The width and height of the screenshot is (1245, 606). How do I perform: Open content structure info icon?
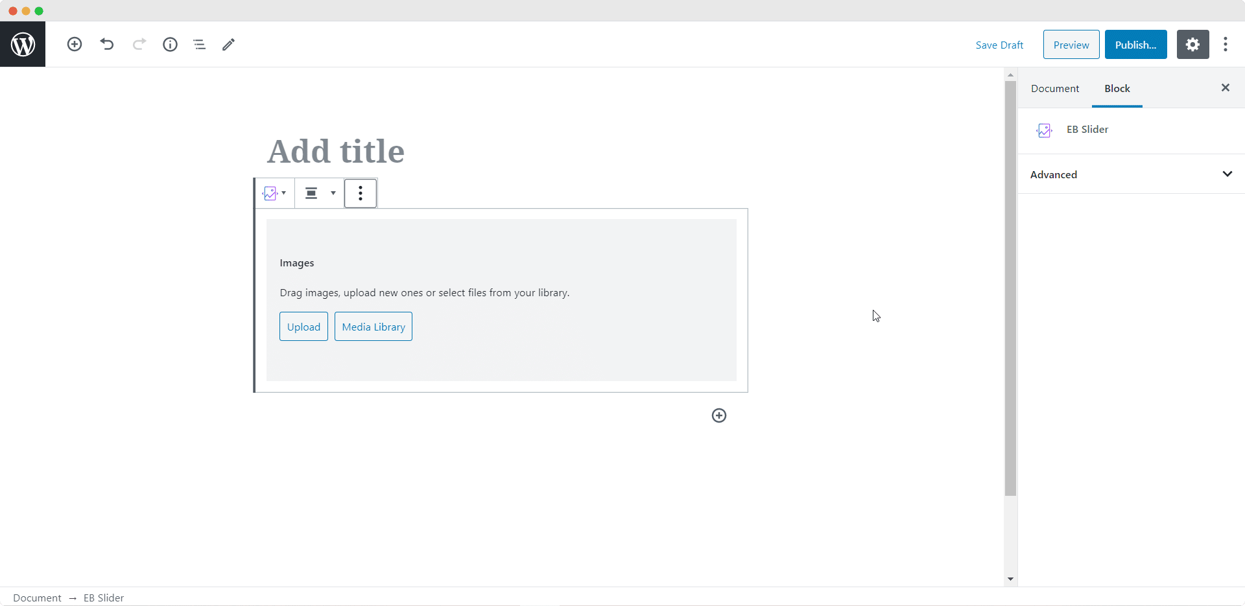pyautogui.click(x=170, y=44)
